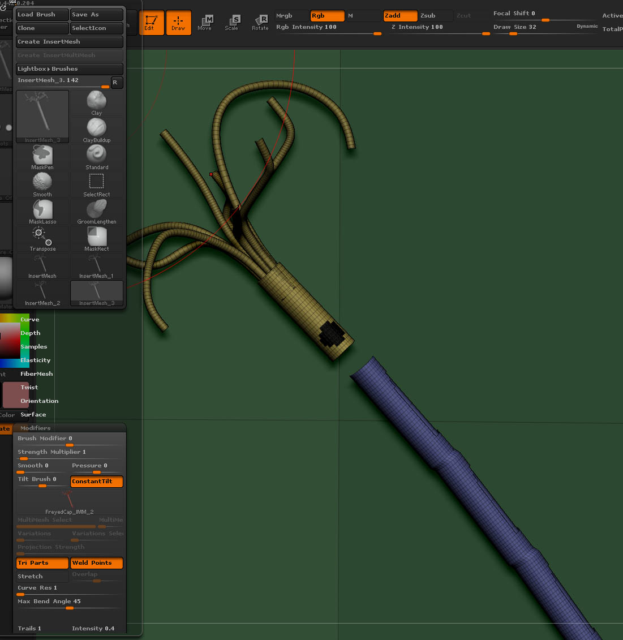Click Create InsertMesh button
Image resolution: width=623 pixels, height=640 pixels.
tap(70, 42)
